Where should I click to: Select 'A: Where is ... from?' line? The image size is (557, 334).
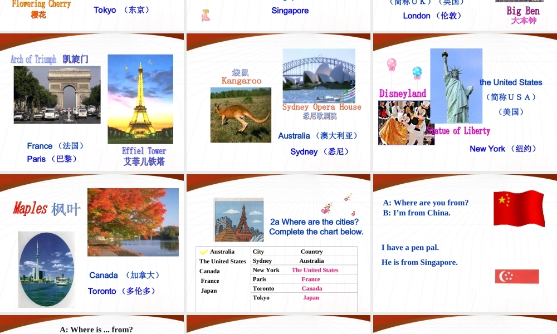point(96,330)
